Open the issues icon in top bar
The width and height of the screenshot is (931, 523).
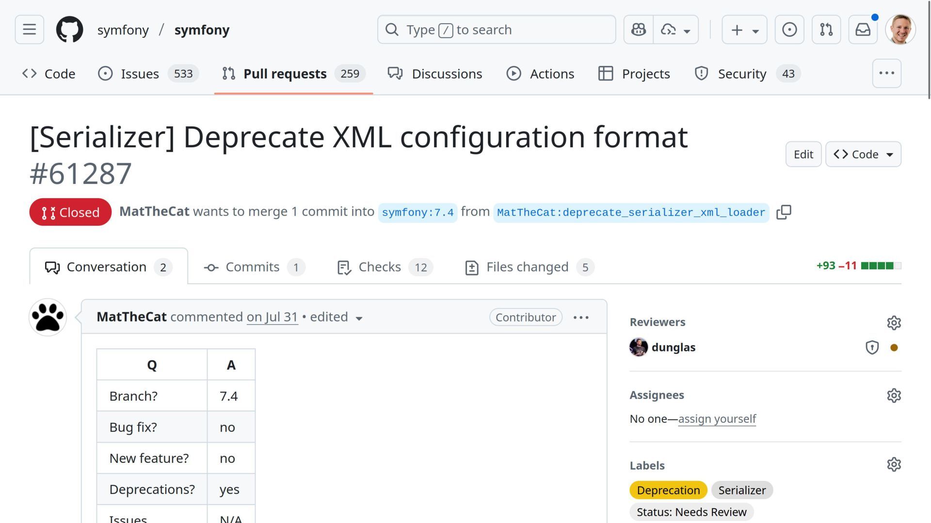789,30
